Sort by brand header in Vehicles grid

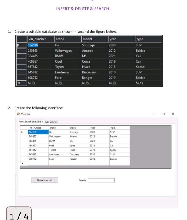point(59,128)
